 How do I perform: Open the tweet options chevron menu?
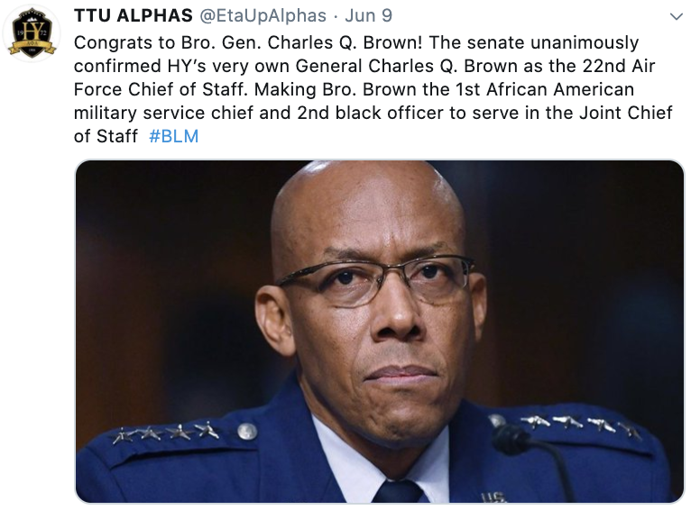[x=675, y=17]
